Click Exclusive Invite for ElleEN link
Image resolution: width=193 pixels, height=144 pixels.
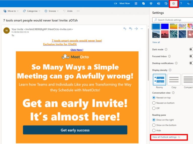60,44
